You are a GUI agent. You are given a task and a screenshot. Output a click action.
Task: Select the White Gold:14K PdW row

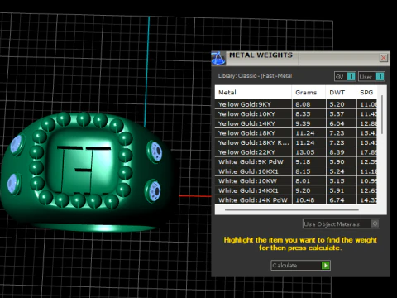[296, 200]
